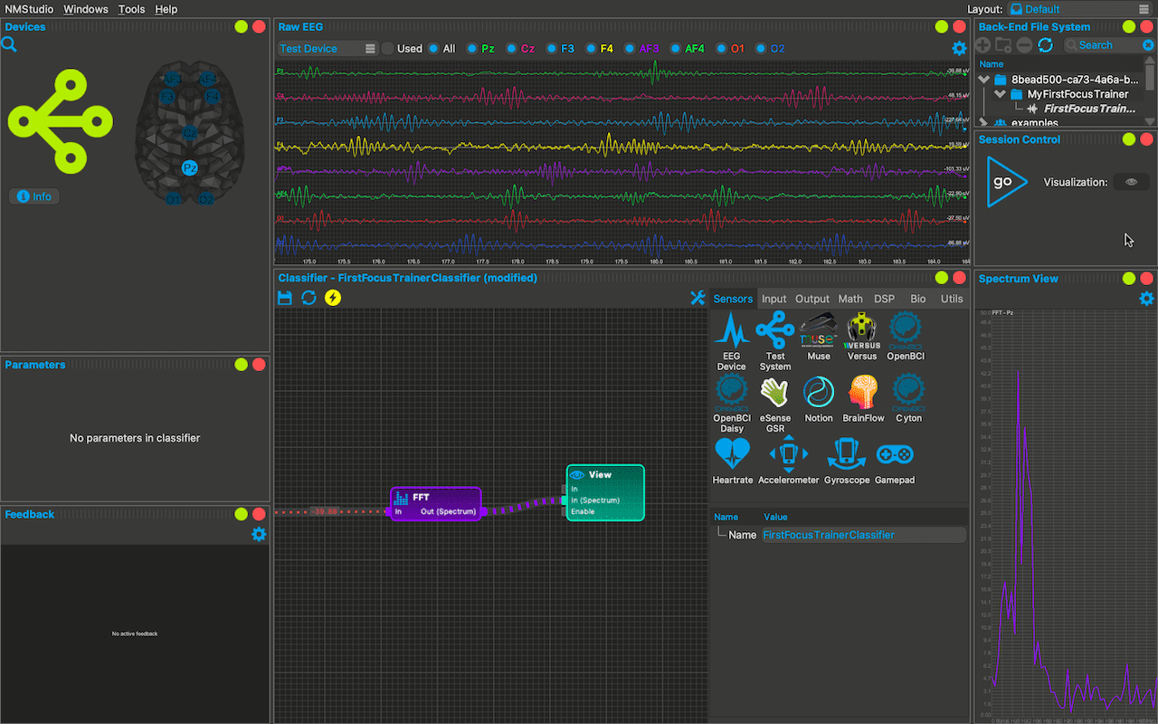The image size is (1158, 724).
Task: Select the OpenBCI sensor node
Action: (906, 337)
